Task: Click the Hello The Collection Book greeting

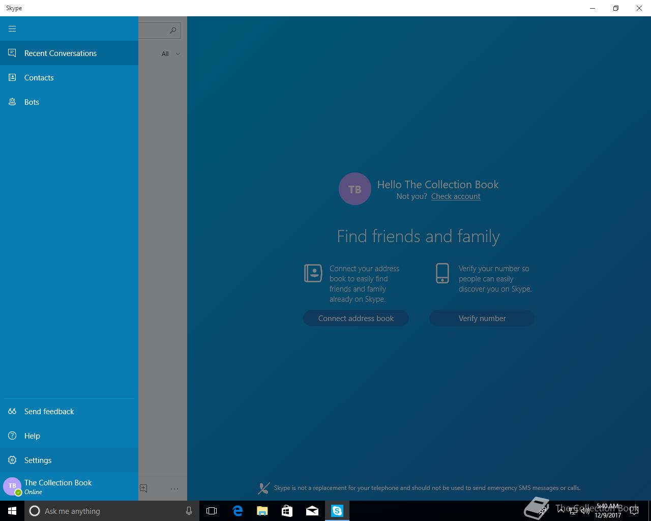Action: click(438, 184)
